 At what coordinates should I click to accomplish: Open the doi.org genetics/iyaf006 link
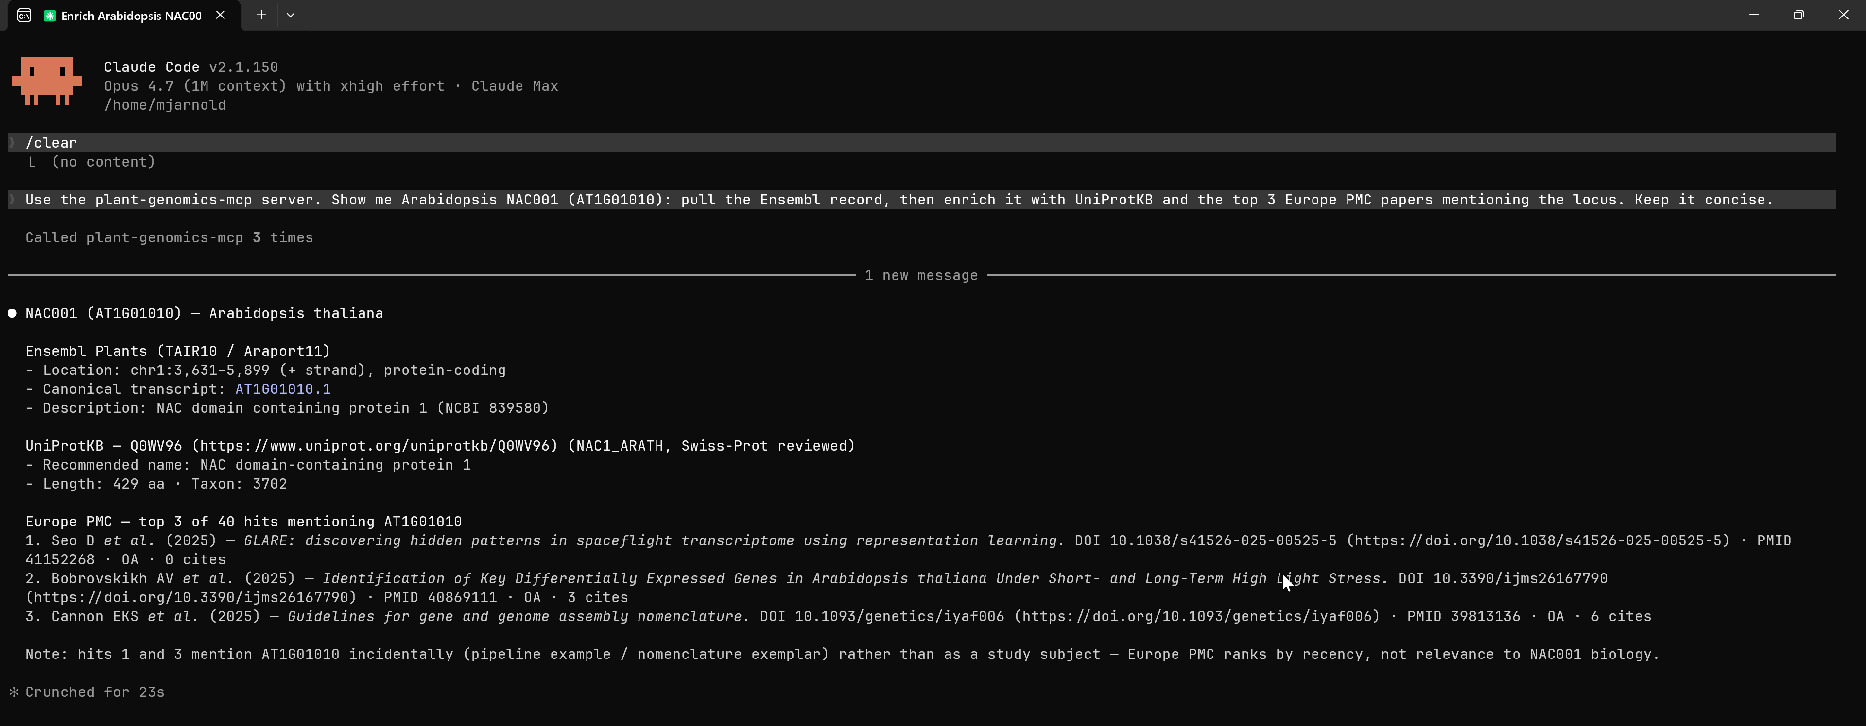(1197, 616)
